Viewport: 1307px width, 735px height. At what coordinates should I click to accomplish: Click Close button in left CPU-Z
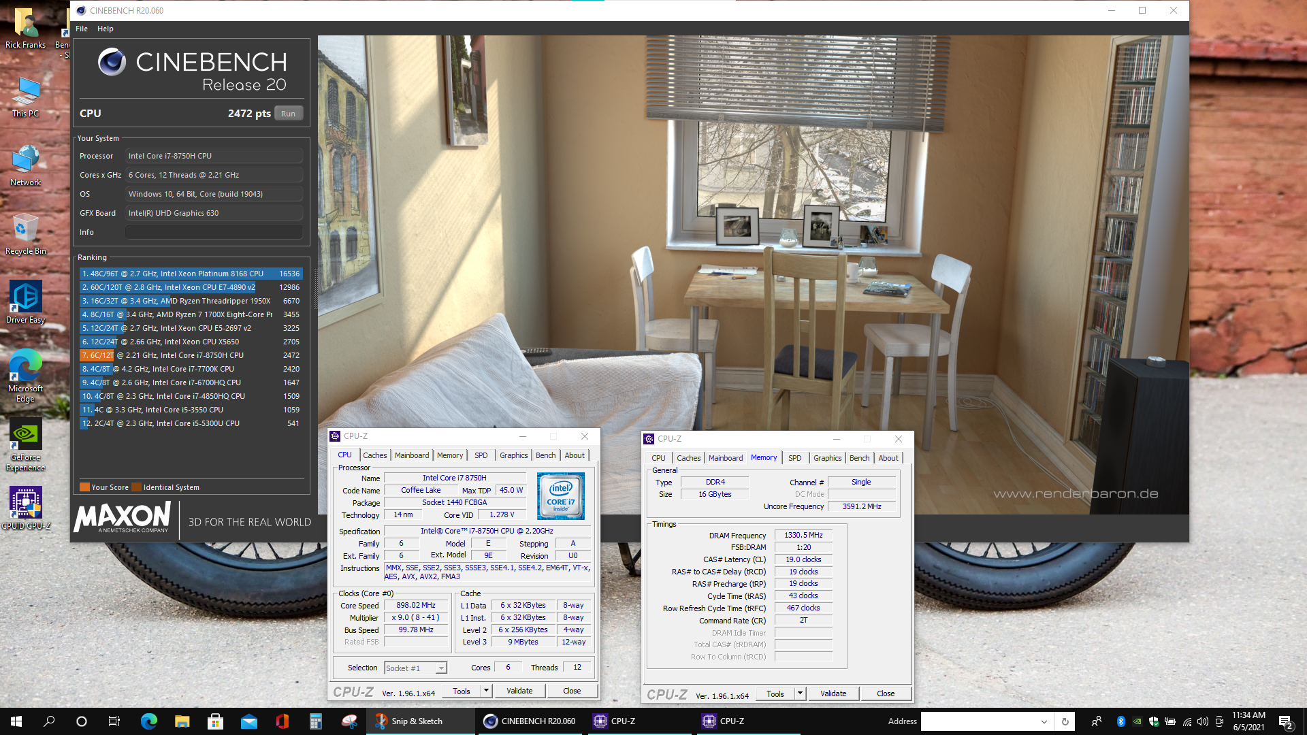(x=572, y=691)
